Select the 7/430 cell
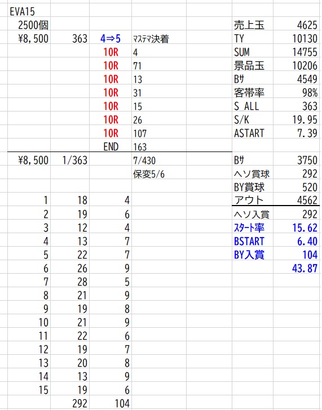322x410 pixels. pyautogui.click(x=144, y=161)
